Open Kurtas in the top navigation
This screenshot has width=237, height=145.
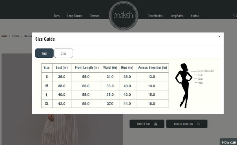(x=195, y=16)
